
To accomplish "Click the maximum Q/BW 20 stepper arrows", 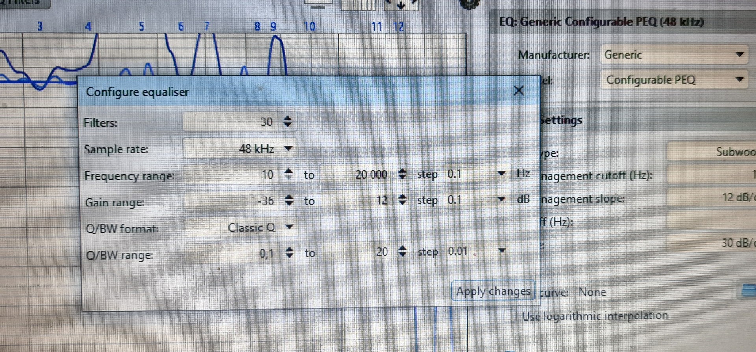I will [x=402, y=251].
